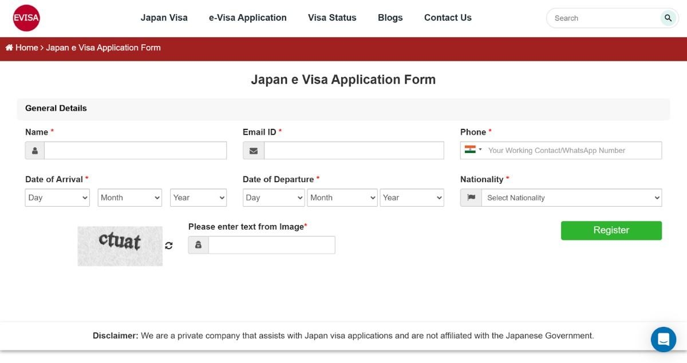Open Date of Departure Year dropdown
Screen dimensions: 687x363
(412, 198)
